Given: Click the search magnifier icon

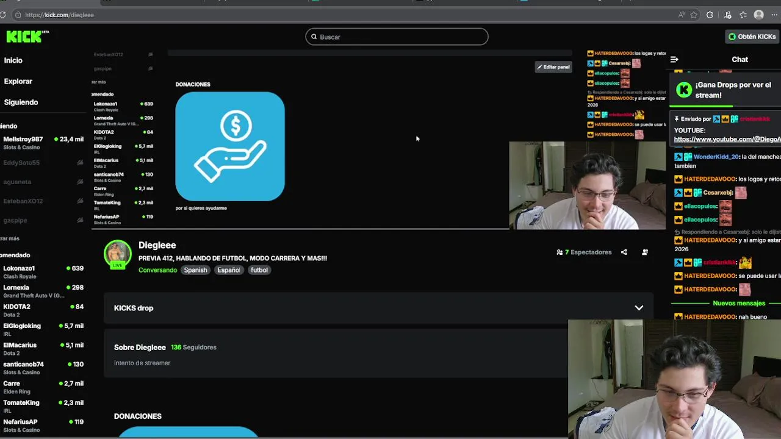Looking at the screenshot, I should (x=314, y=37).
